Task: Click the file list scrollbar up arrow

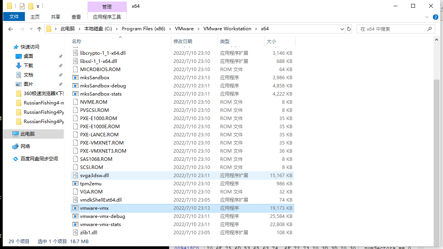Action: tap(436, 40)
